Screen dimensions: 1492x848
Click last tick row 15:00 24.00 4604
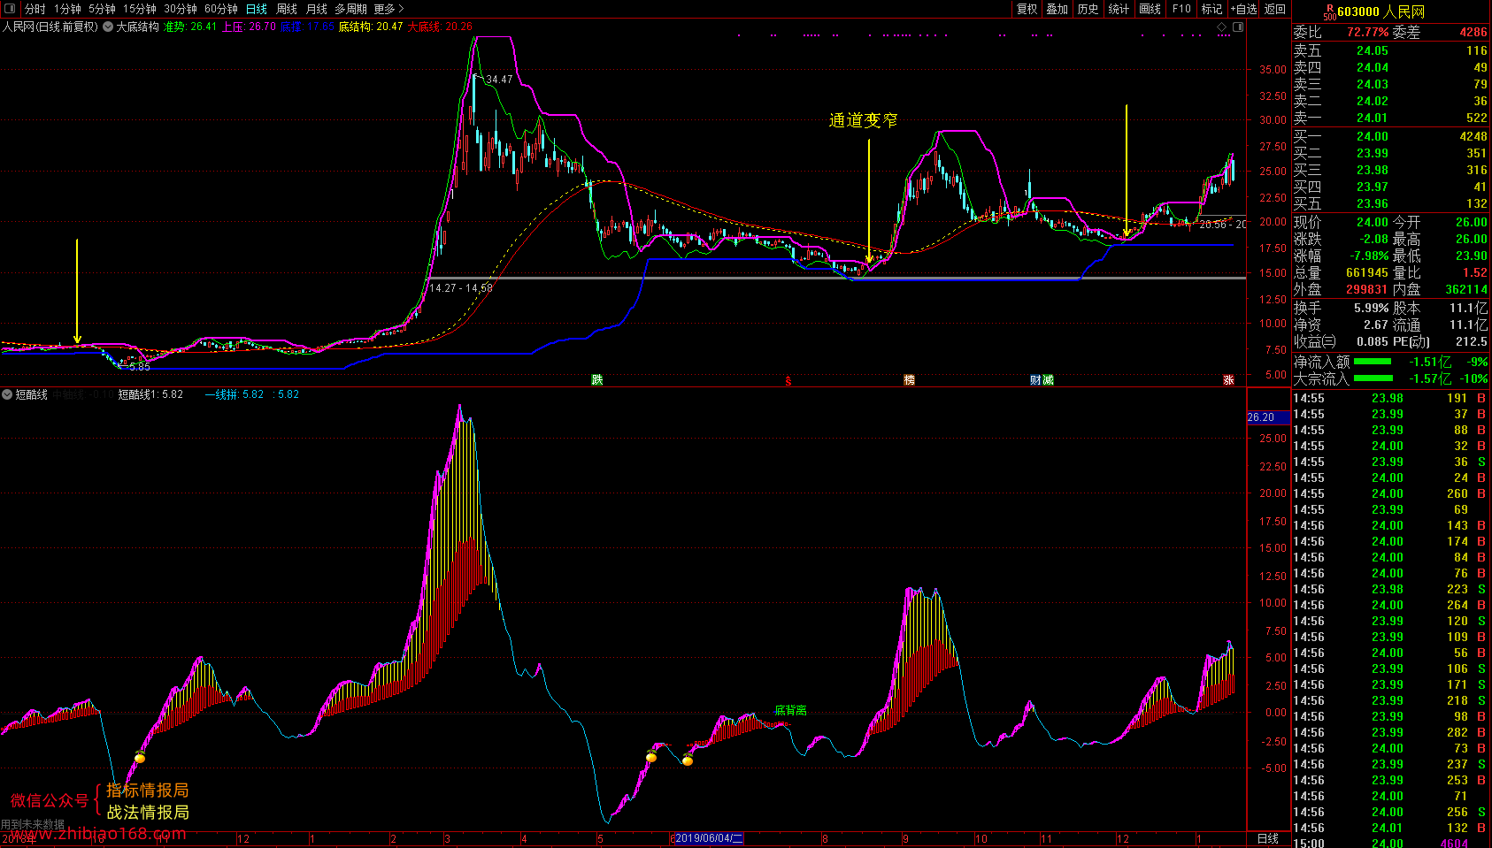click(x=1391, y=843)
